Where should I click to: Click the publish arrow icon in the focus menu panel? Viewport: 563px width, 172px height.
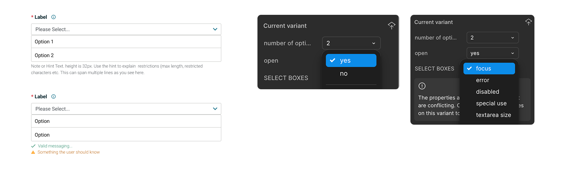(528, 22)
